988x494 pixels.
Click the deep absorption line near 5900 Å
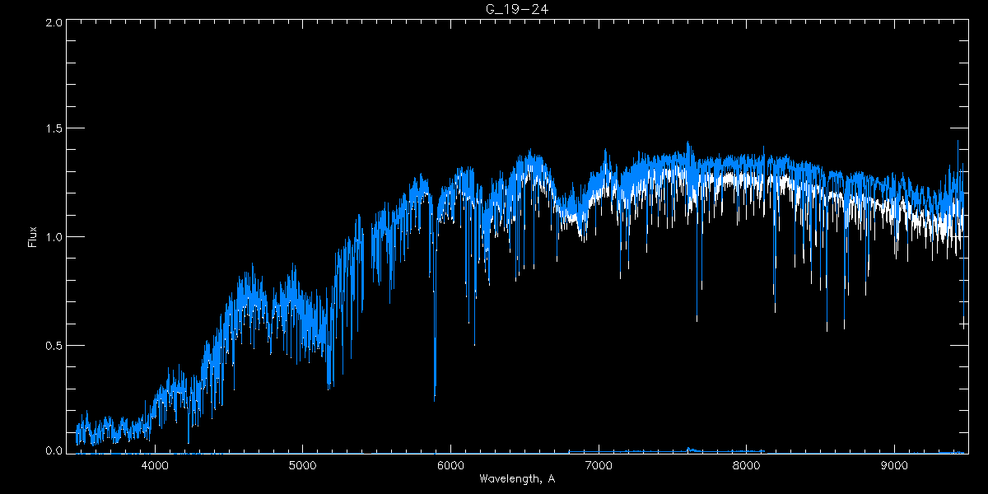(x=435, y=398)
